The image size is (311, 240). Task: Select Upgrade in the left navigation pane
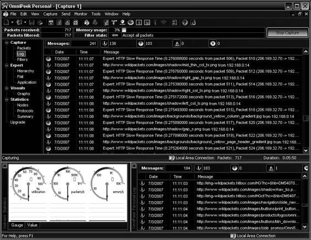[18, 122]
